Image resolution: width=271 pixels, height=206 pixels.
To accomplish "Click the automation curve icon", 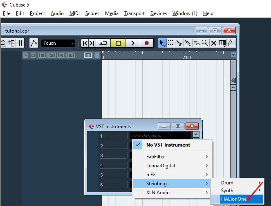I will tap(34, 43).
